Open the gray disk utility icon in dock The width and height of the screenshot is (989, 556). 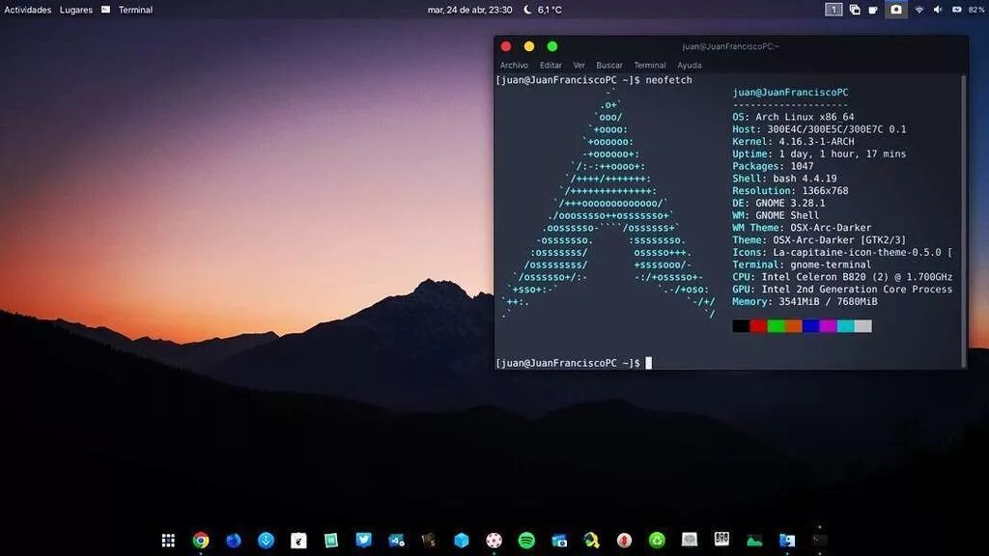point(690,540)
